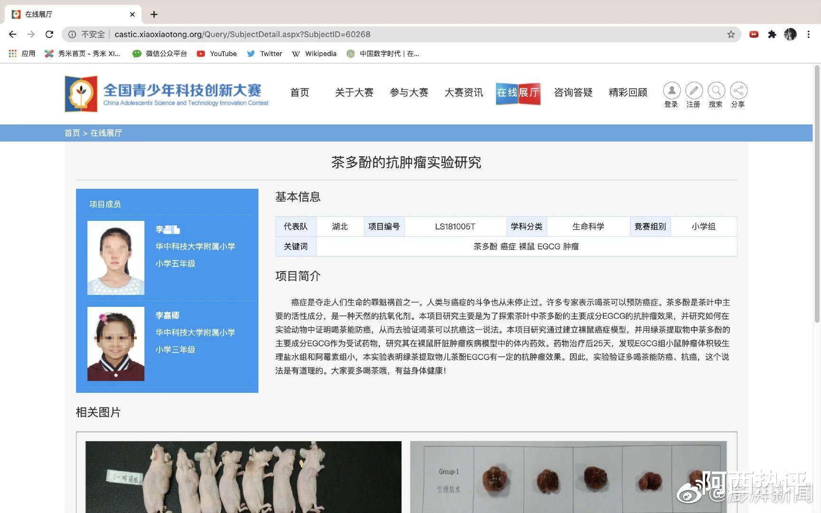Viewport: 821px width, 513px height.
Task: Click the YouTube icon in the browser toolbar
Action: (753, 34)
